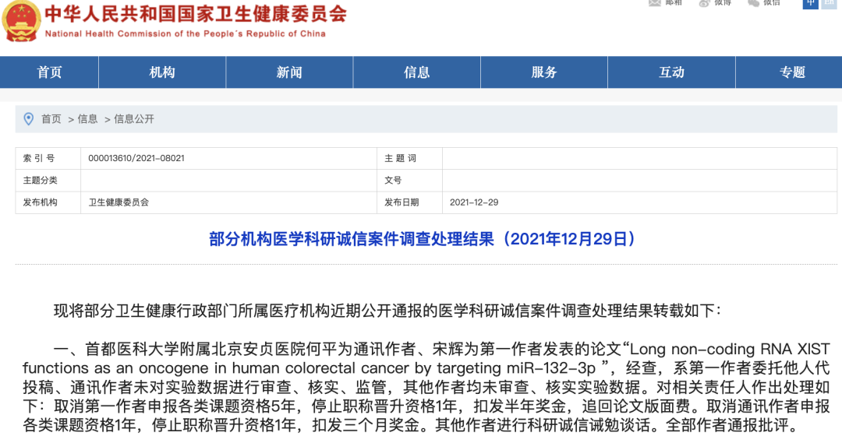Viewport: 842px width, 443px height.
Task: Click the 主题分类 label cell
Action: [x=48, y=180]
